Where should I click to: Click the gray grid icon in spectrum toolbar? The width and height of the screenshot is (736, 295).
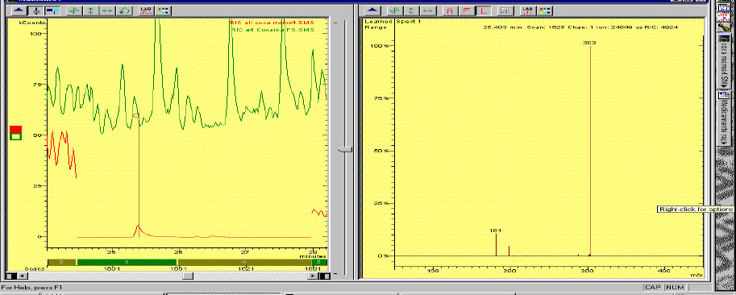[505, 10]
